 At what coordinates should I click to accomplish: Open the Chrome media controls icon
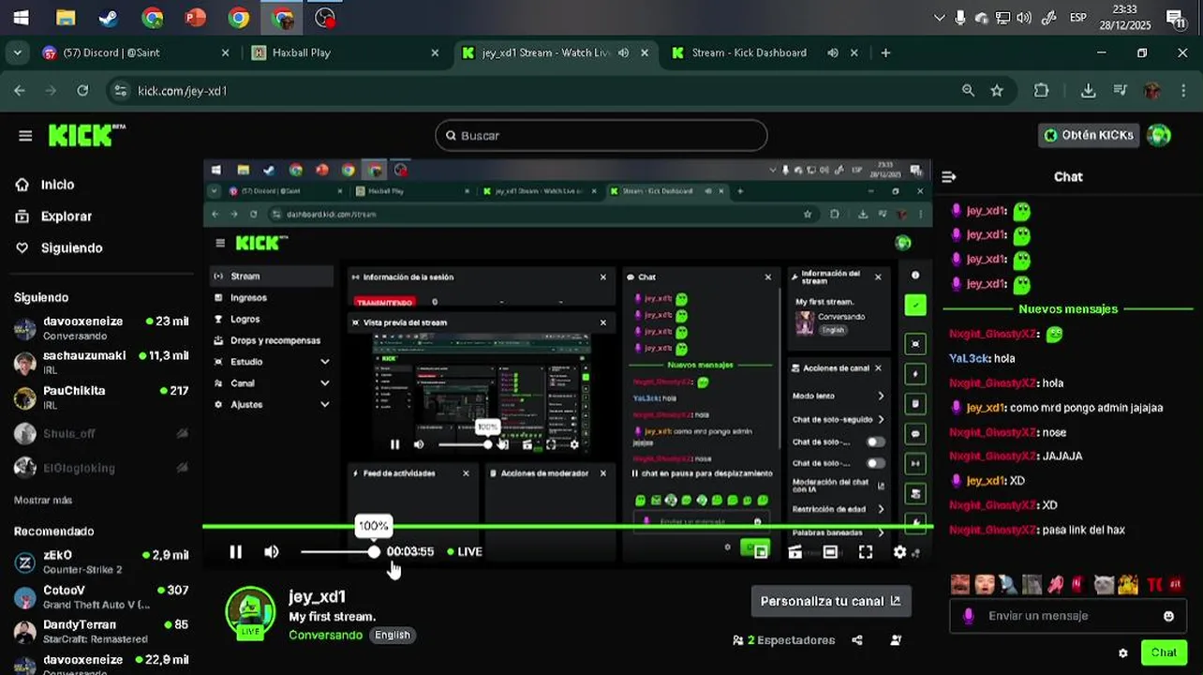pyautogui.click(x=1121, y=91)
